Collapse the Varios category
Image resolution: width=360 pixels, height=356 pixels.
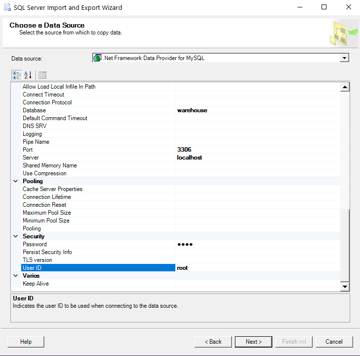coord(16,276)
